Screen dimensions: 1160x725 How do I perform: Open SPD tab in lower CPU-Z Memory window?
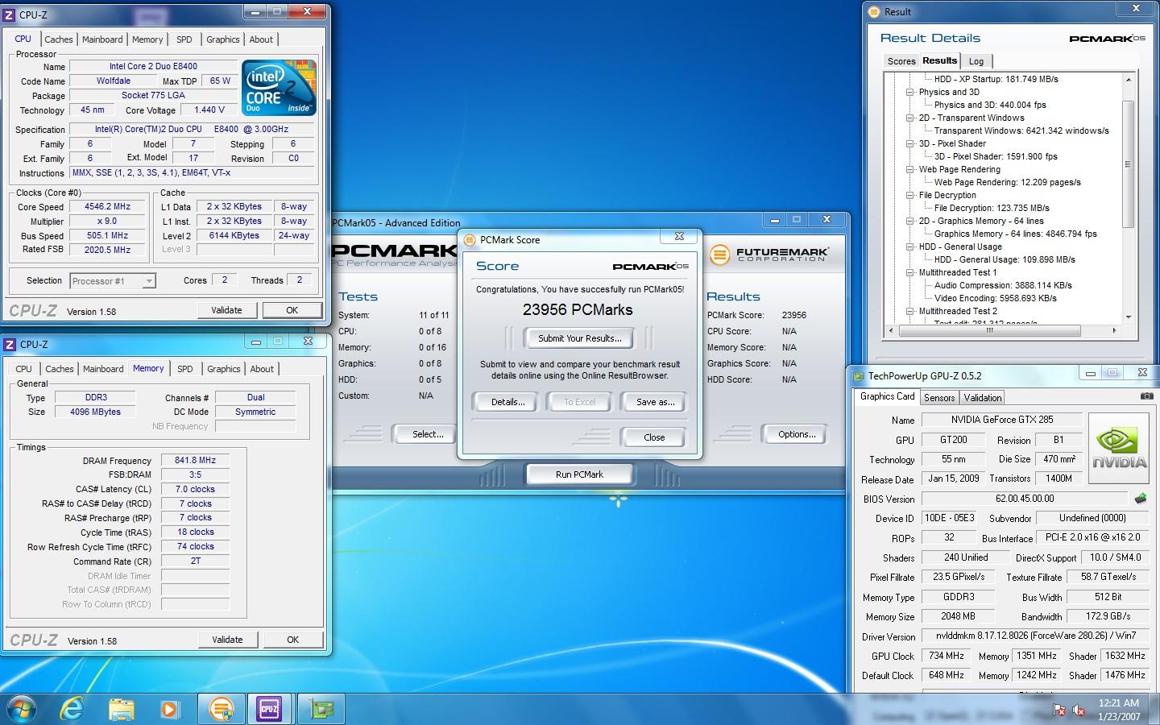tap(185, 369)
